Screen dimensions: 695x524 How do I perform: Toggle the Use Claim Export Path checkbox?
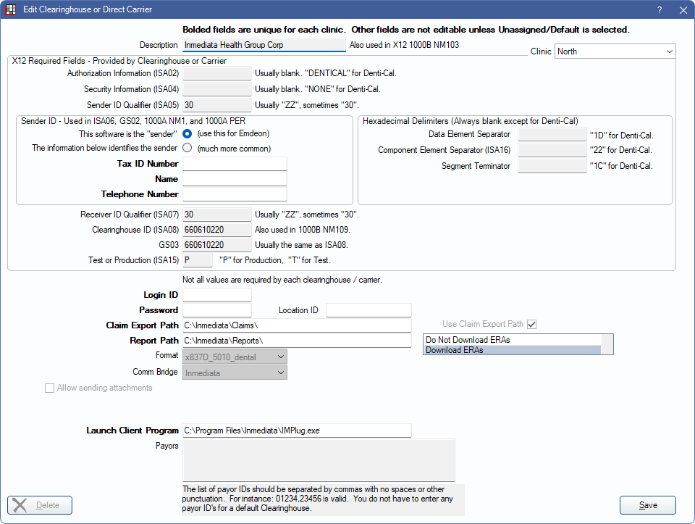(x=532, y=324)
